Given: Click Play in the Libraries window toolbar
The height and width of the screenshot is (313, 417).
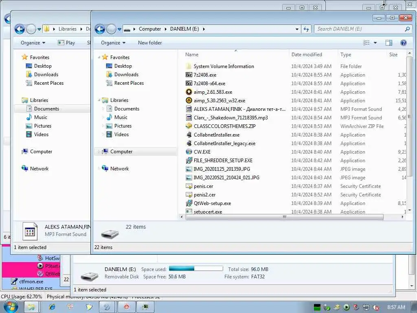Looking at the screenshot, I should 66,42.
